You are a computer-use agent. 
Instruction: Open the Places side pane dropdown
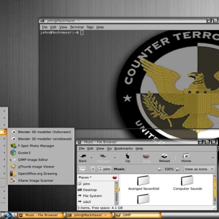[x=85, y=177]
